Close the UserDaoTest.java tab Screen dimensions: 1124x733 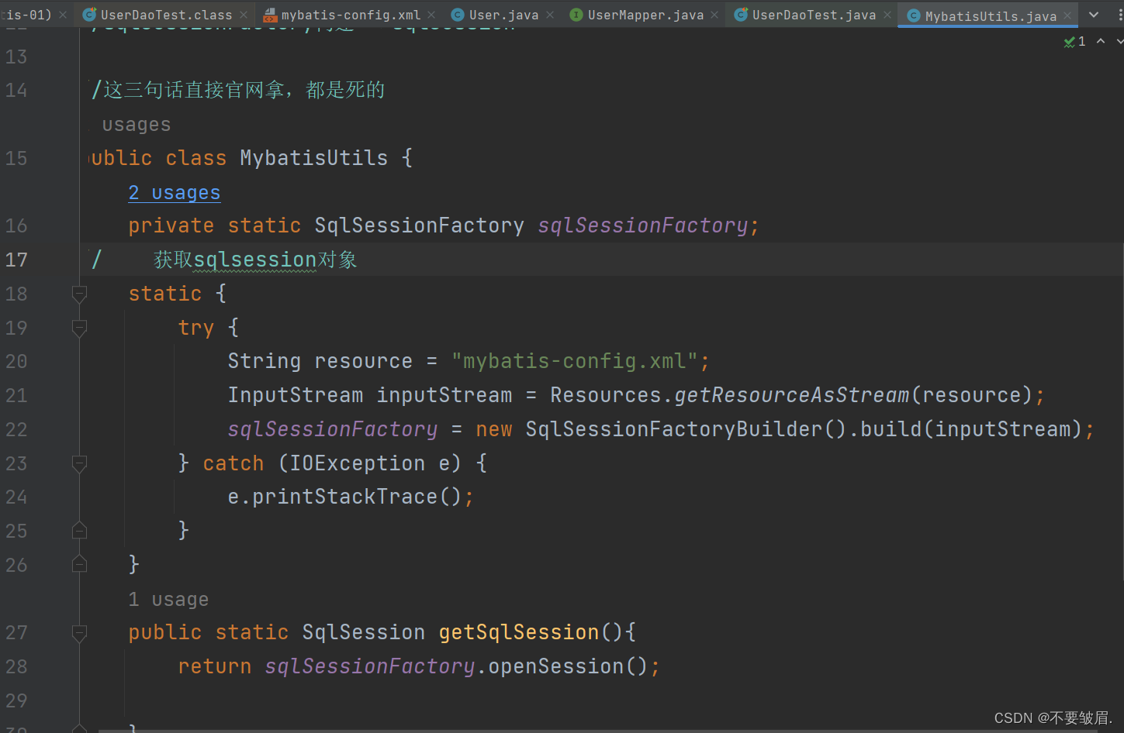[x=887, y=15]
